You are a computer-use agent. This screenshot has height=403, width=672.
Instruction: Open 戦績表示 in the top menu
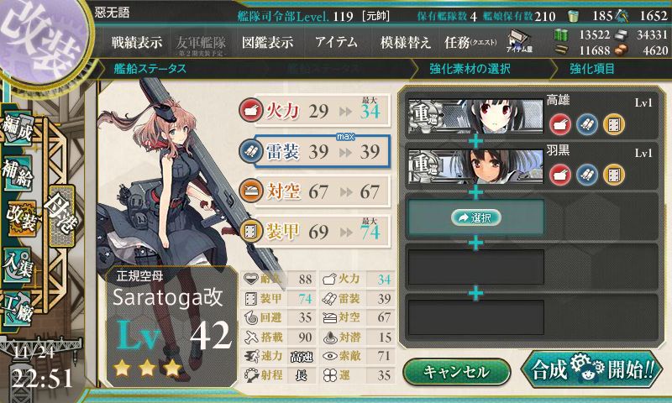point(137,42)
